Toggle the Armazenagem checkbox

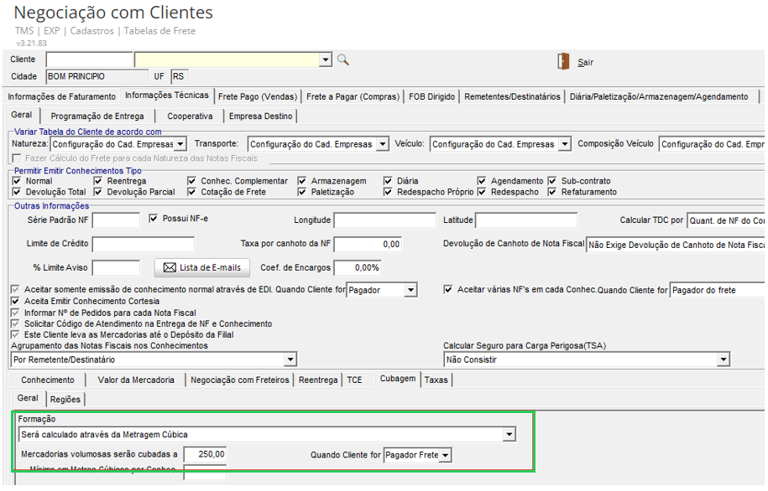[x=302, y=181]
